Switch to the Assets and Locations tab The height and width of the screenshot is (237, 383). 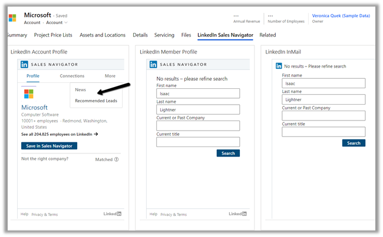point(102,35)
